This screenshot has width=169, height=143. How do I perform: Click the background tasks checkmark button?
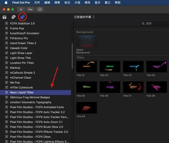(40, 9)
